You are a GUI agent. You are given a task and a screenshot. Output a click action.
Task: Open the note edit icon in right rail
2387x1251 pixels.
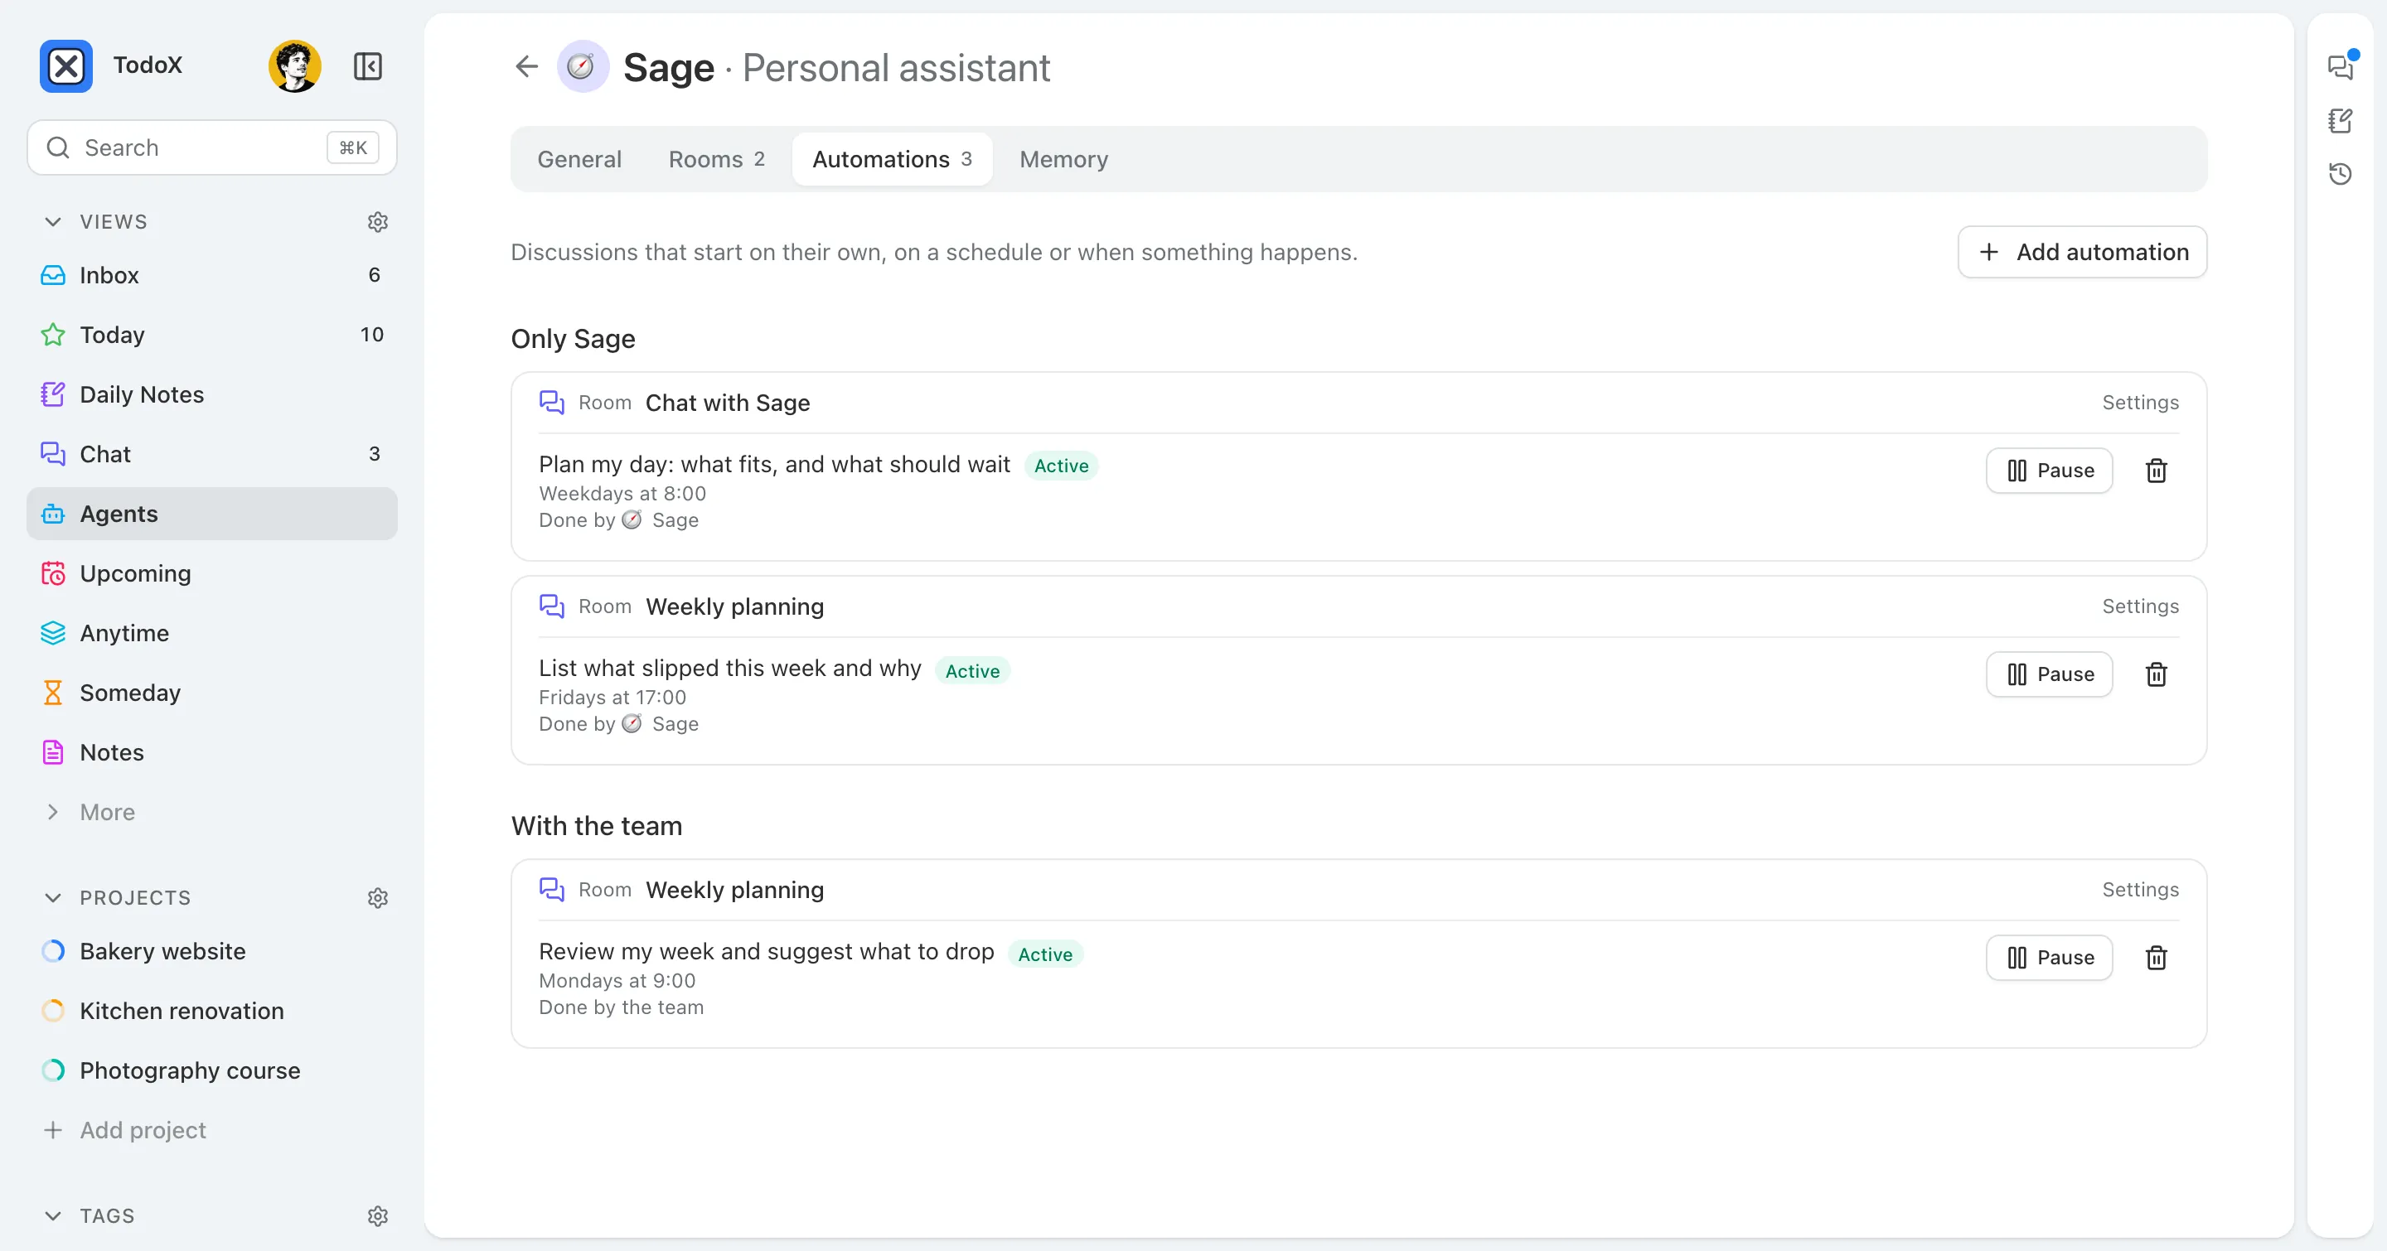pyautogui.click(x=2340, y=120)
